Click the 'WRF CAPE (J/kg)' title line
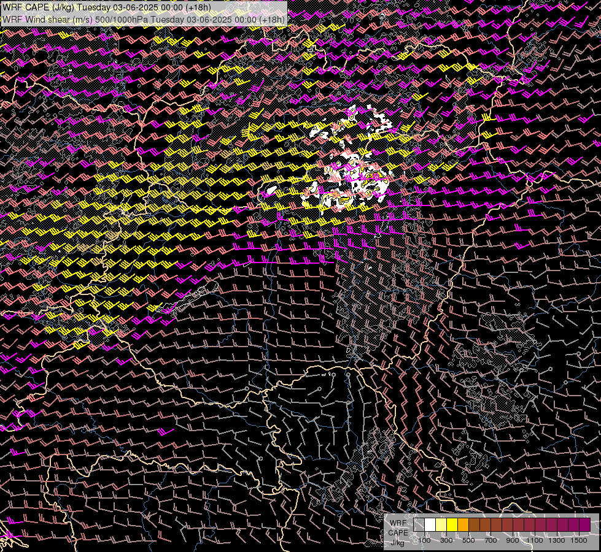 (x=107, y=7)
